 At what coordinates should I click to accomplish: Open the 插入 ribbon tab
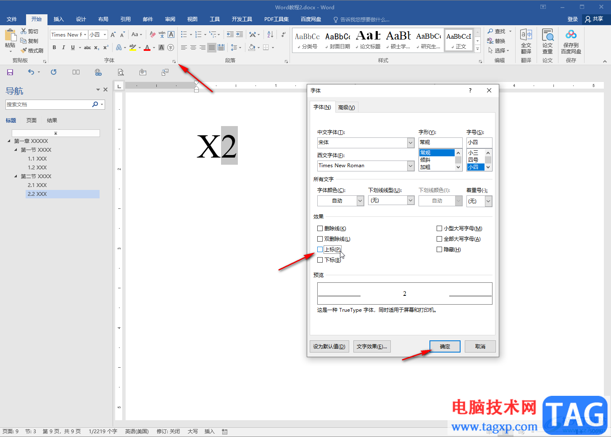pos(58,19)
